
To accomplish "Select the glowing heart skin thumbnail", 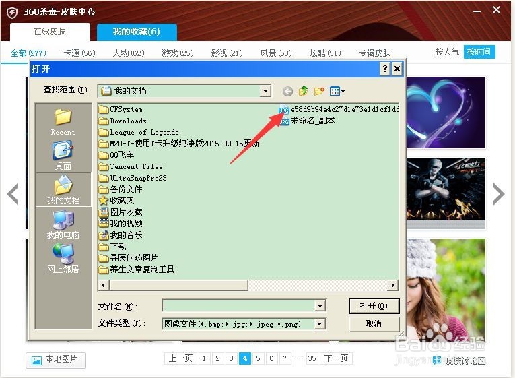I will pyautogui.click(x=446, y=113).
